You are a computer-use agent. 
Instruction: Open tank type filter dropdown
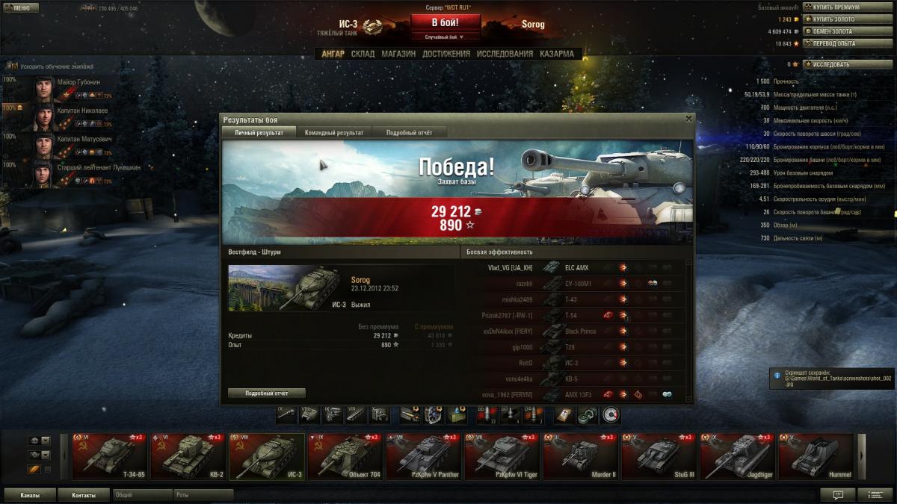(x=39, y=455)
